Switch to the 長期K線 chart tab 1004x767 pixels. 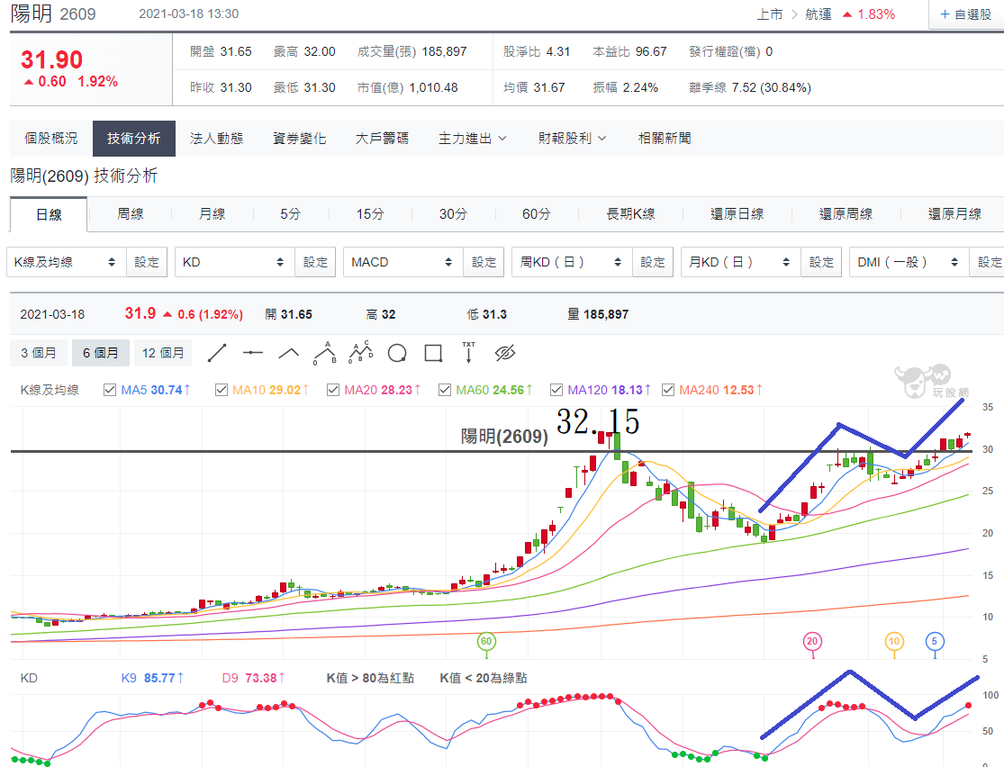pyautogui.click(x=630, y=214)
